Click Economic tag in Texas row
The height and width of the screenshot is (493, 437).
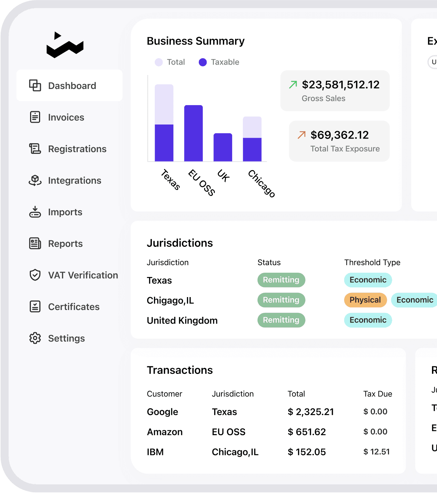(368, 280)
